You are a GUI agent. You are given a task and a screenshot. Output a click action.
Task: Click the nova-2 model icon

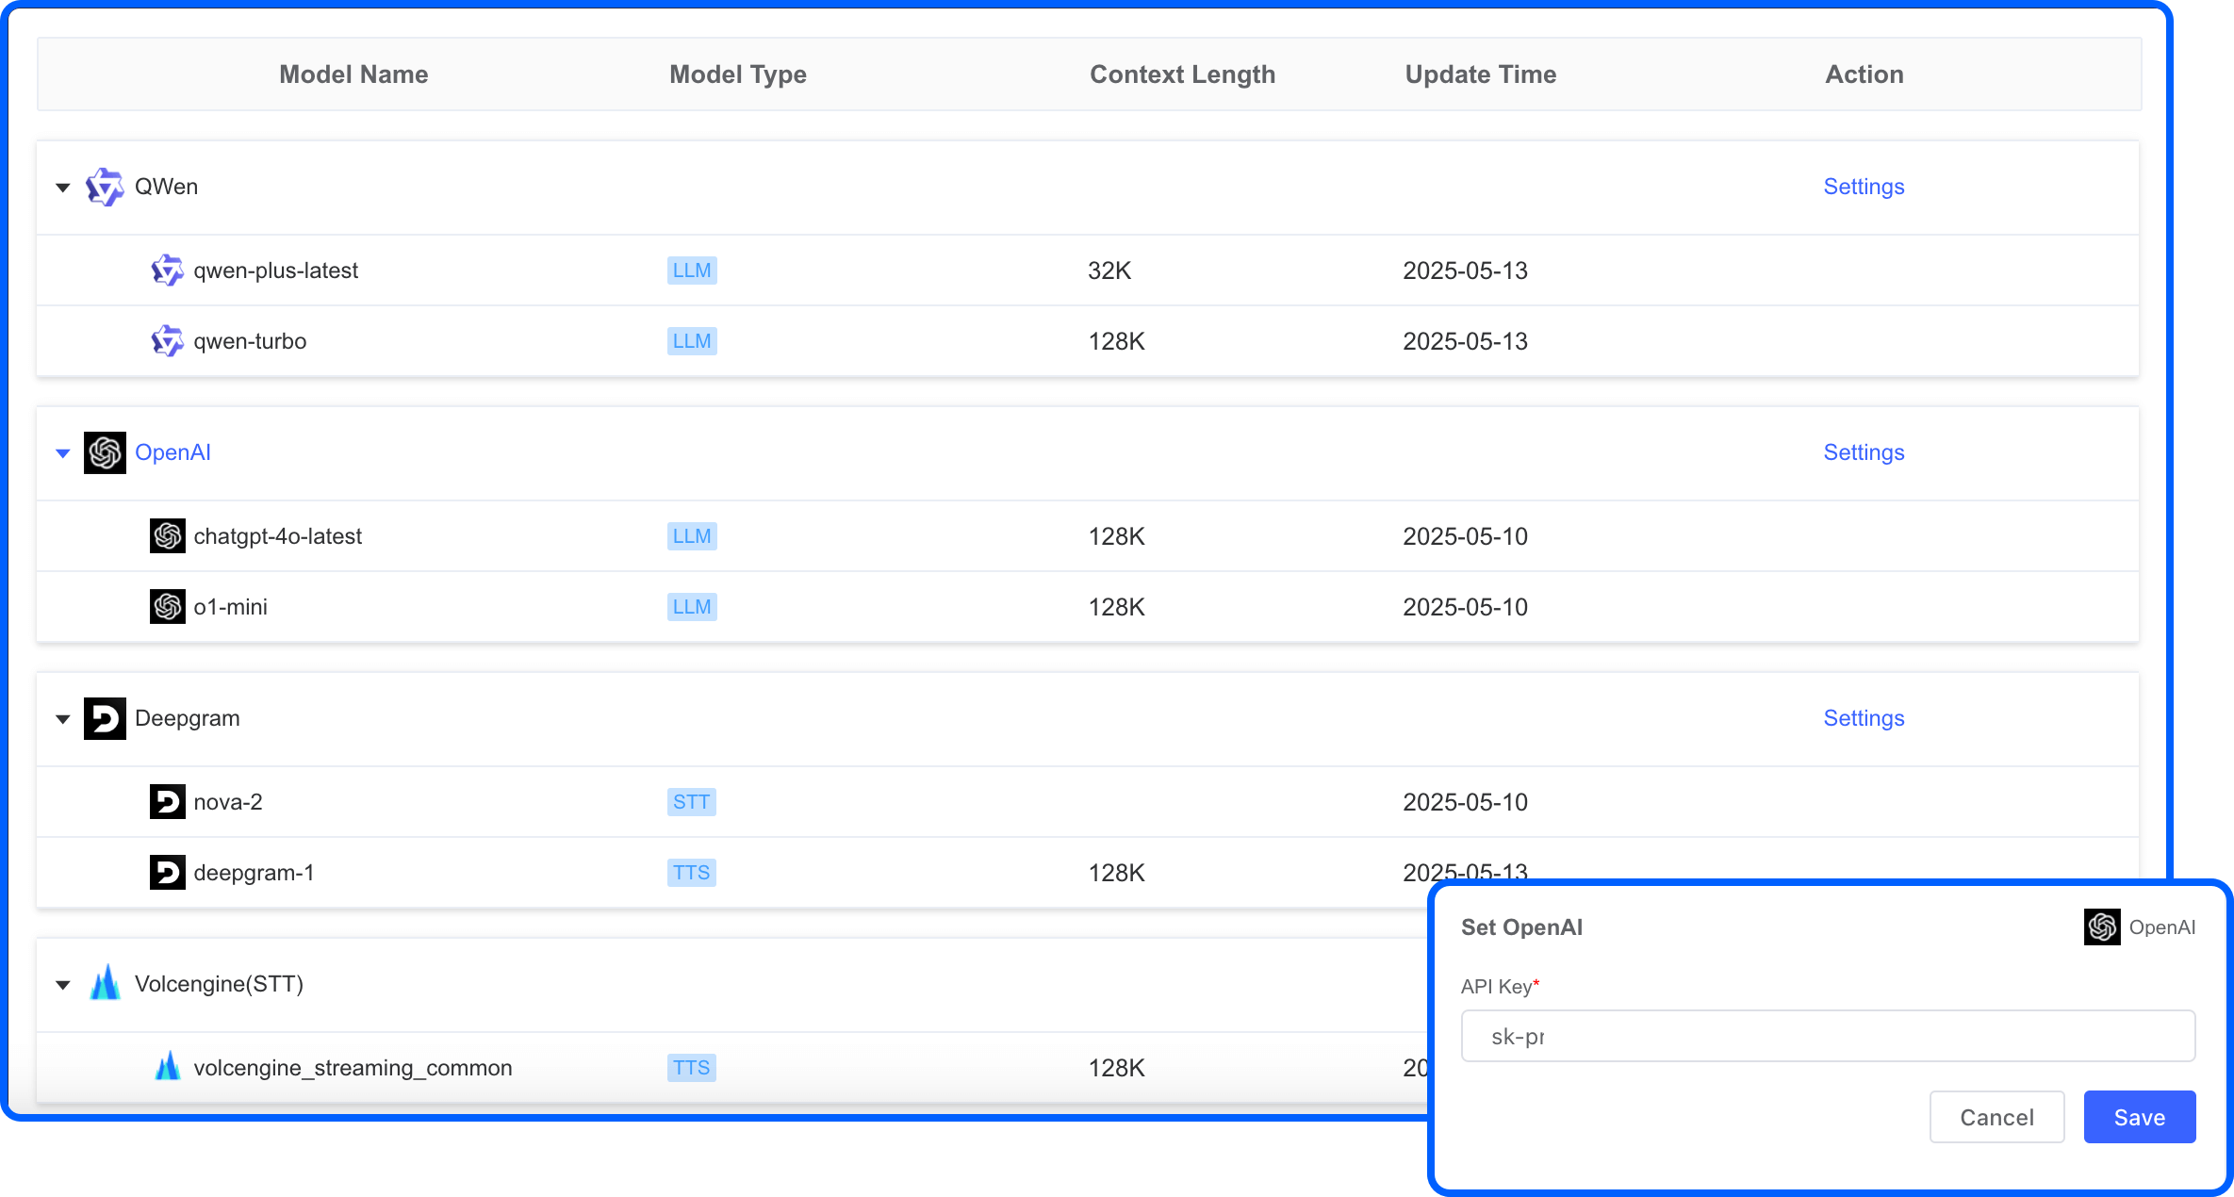pos(167,802)
